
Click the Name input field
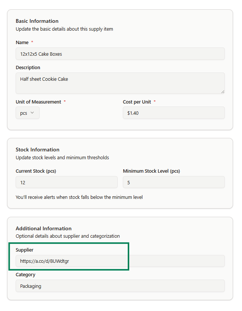[120, 54]
